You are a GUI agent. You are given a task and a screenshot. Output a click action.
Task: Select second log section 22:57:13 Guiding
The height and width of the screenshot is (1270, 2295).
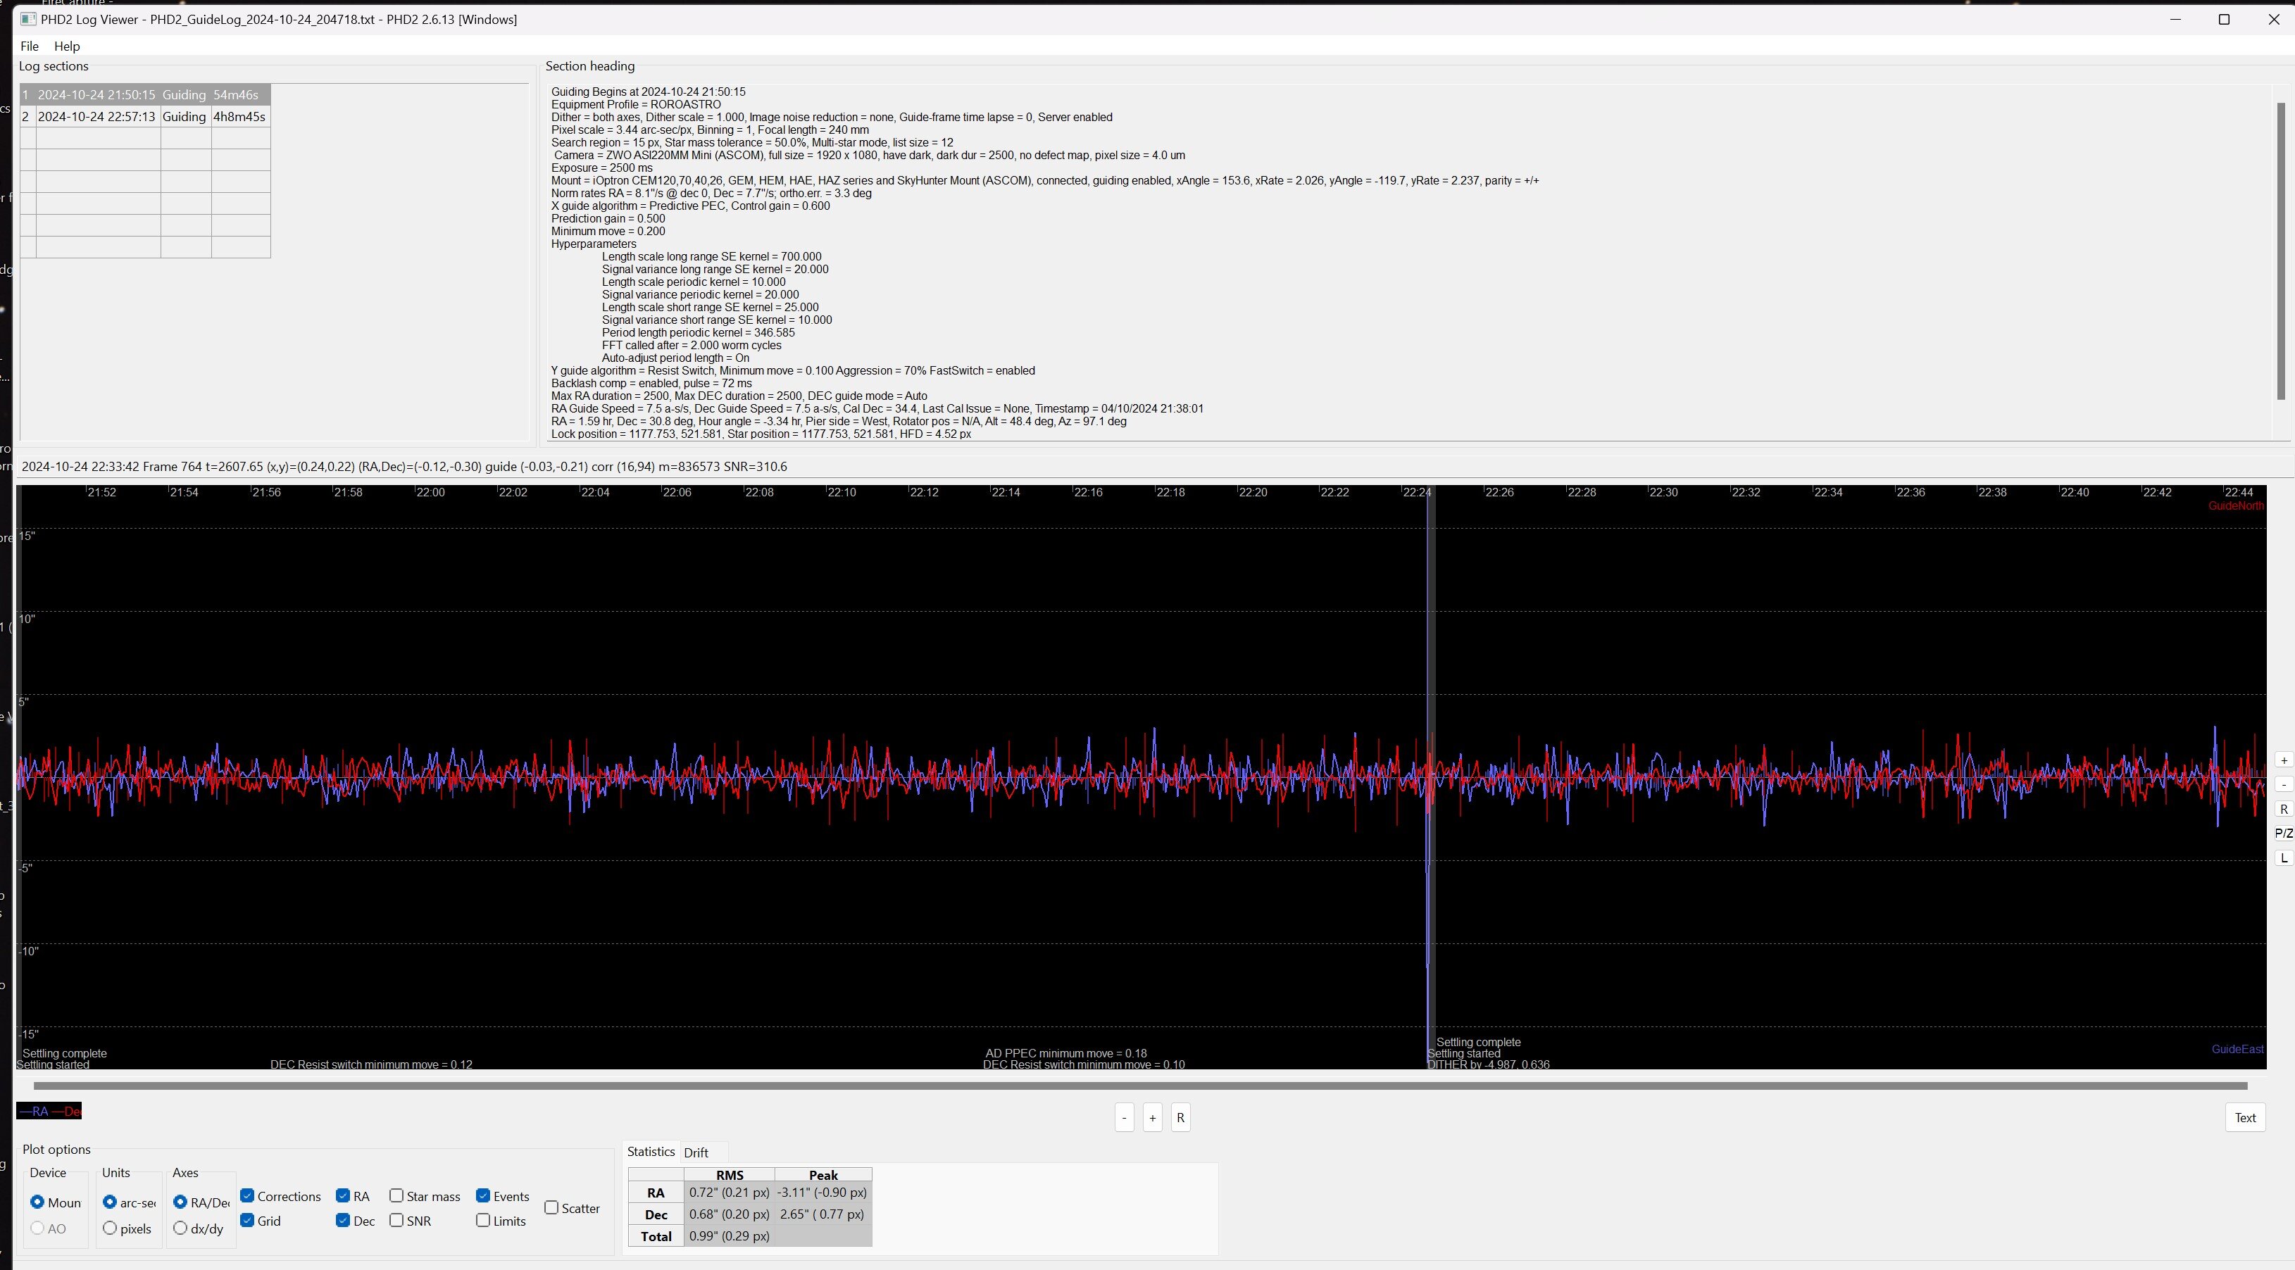(x=96, y=117)
